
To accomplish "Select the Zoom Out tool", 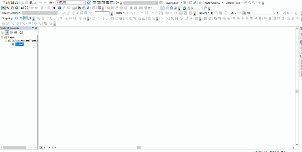I will 8,8.
